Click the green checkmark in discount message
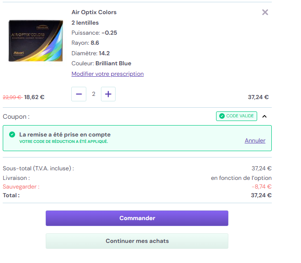Screen dimensions: 301x263 click(12, 135)
